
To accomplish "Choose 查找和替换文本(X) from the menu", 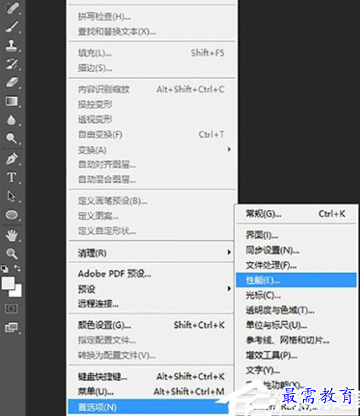I will pyautogui.click(x=152, y=32).
